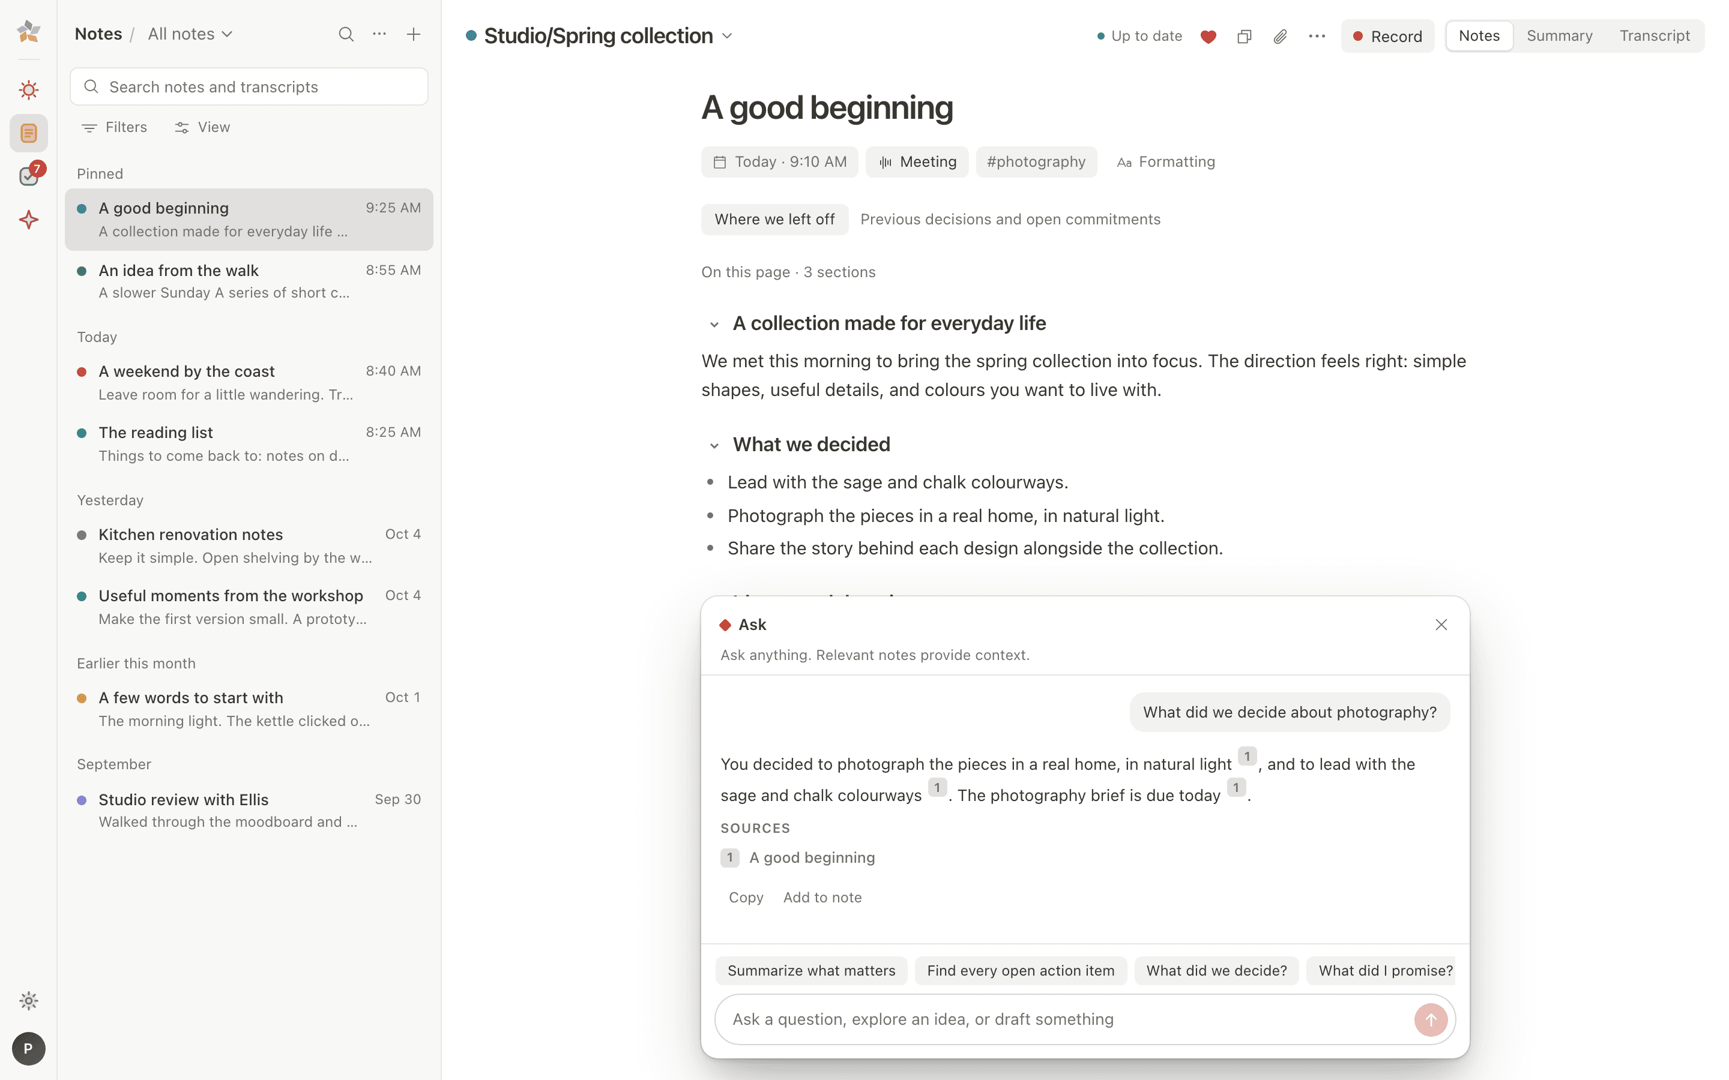1729x1080 pixels.
Task: Open note 'Kitchen renovation notes'
Action: pos(249,546)
